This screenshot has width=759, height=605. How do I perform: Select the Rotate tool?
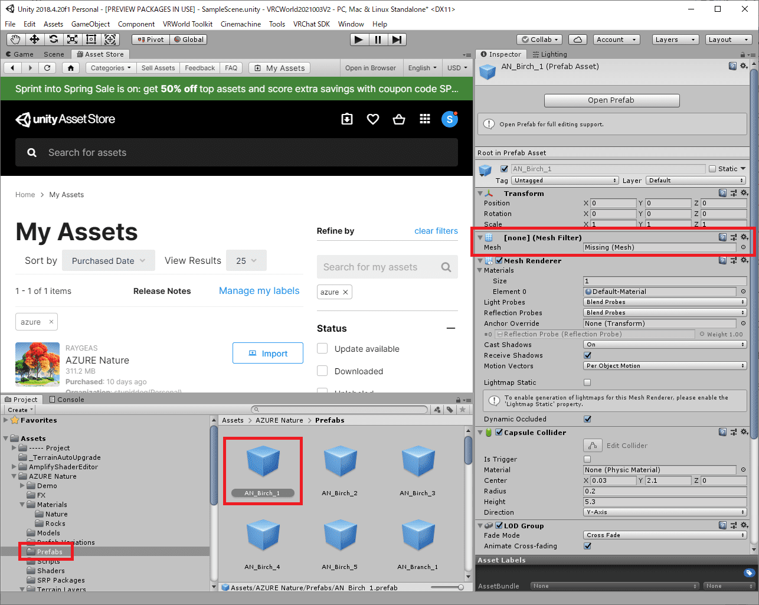click(54, 40)
